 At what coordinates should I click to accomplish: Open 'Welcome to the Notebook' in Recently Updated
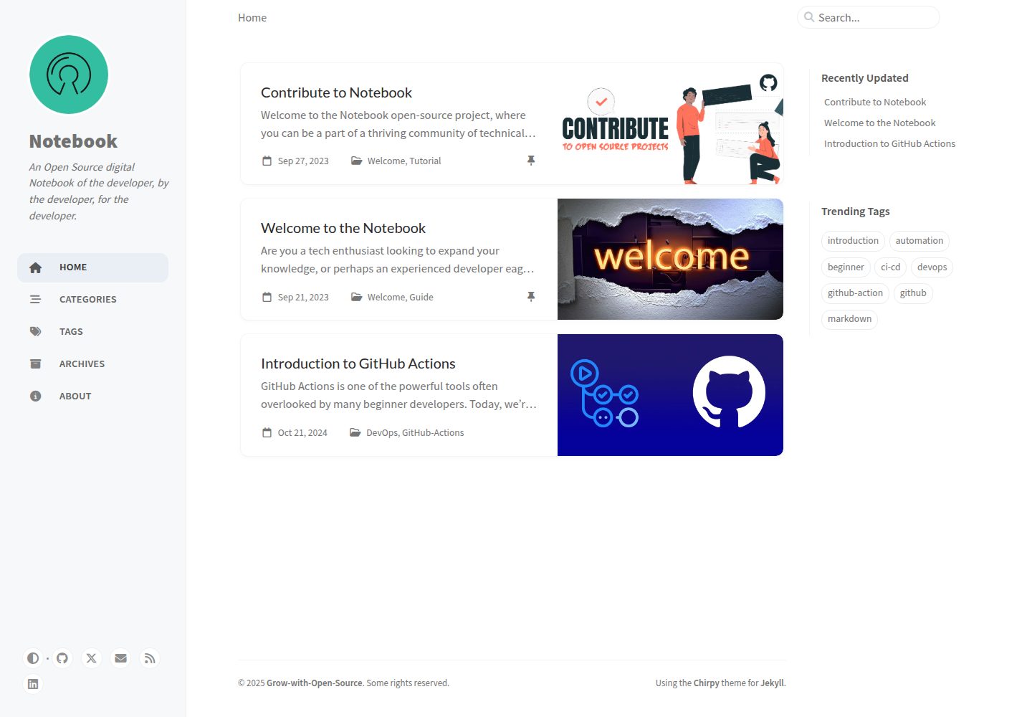[x=879, y=123]
